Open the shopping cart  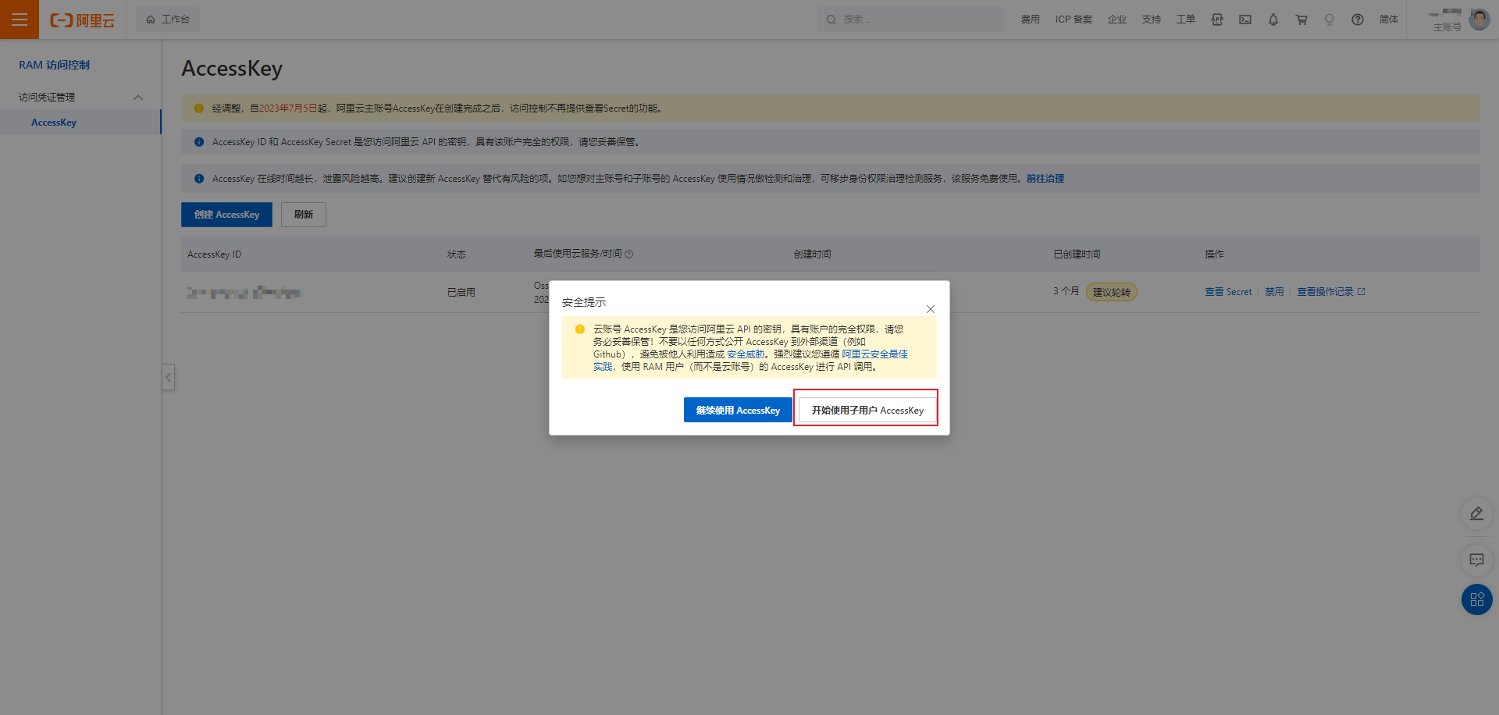click(1301, 20)
